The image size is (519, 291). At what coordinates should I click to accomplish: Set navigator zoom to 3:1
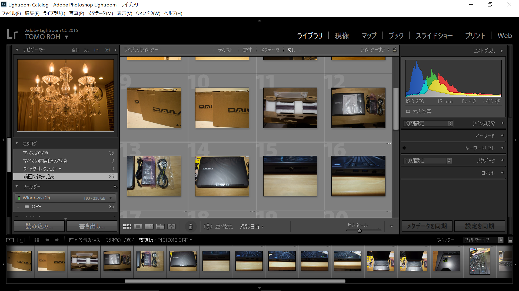click(x=107, y=50)
